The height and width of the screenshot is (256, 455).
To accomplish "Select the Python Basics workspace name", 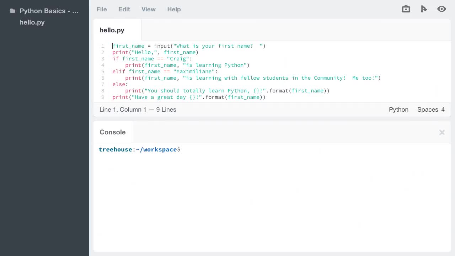I will (49, 11).
